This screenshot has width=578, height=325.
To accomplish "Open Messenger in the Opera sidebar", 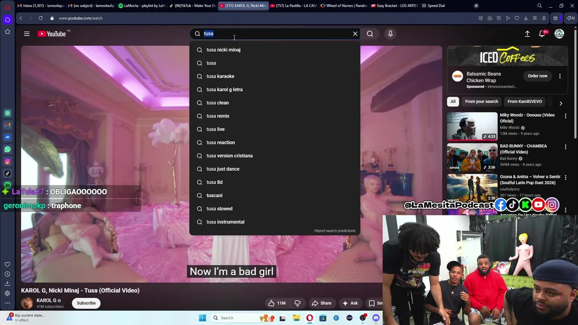I will click(x=7, y=137).
